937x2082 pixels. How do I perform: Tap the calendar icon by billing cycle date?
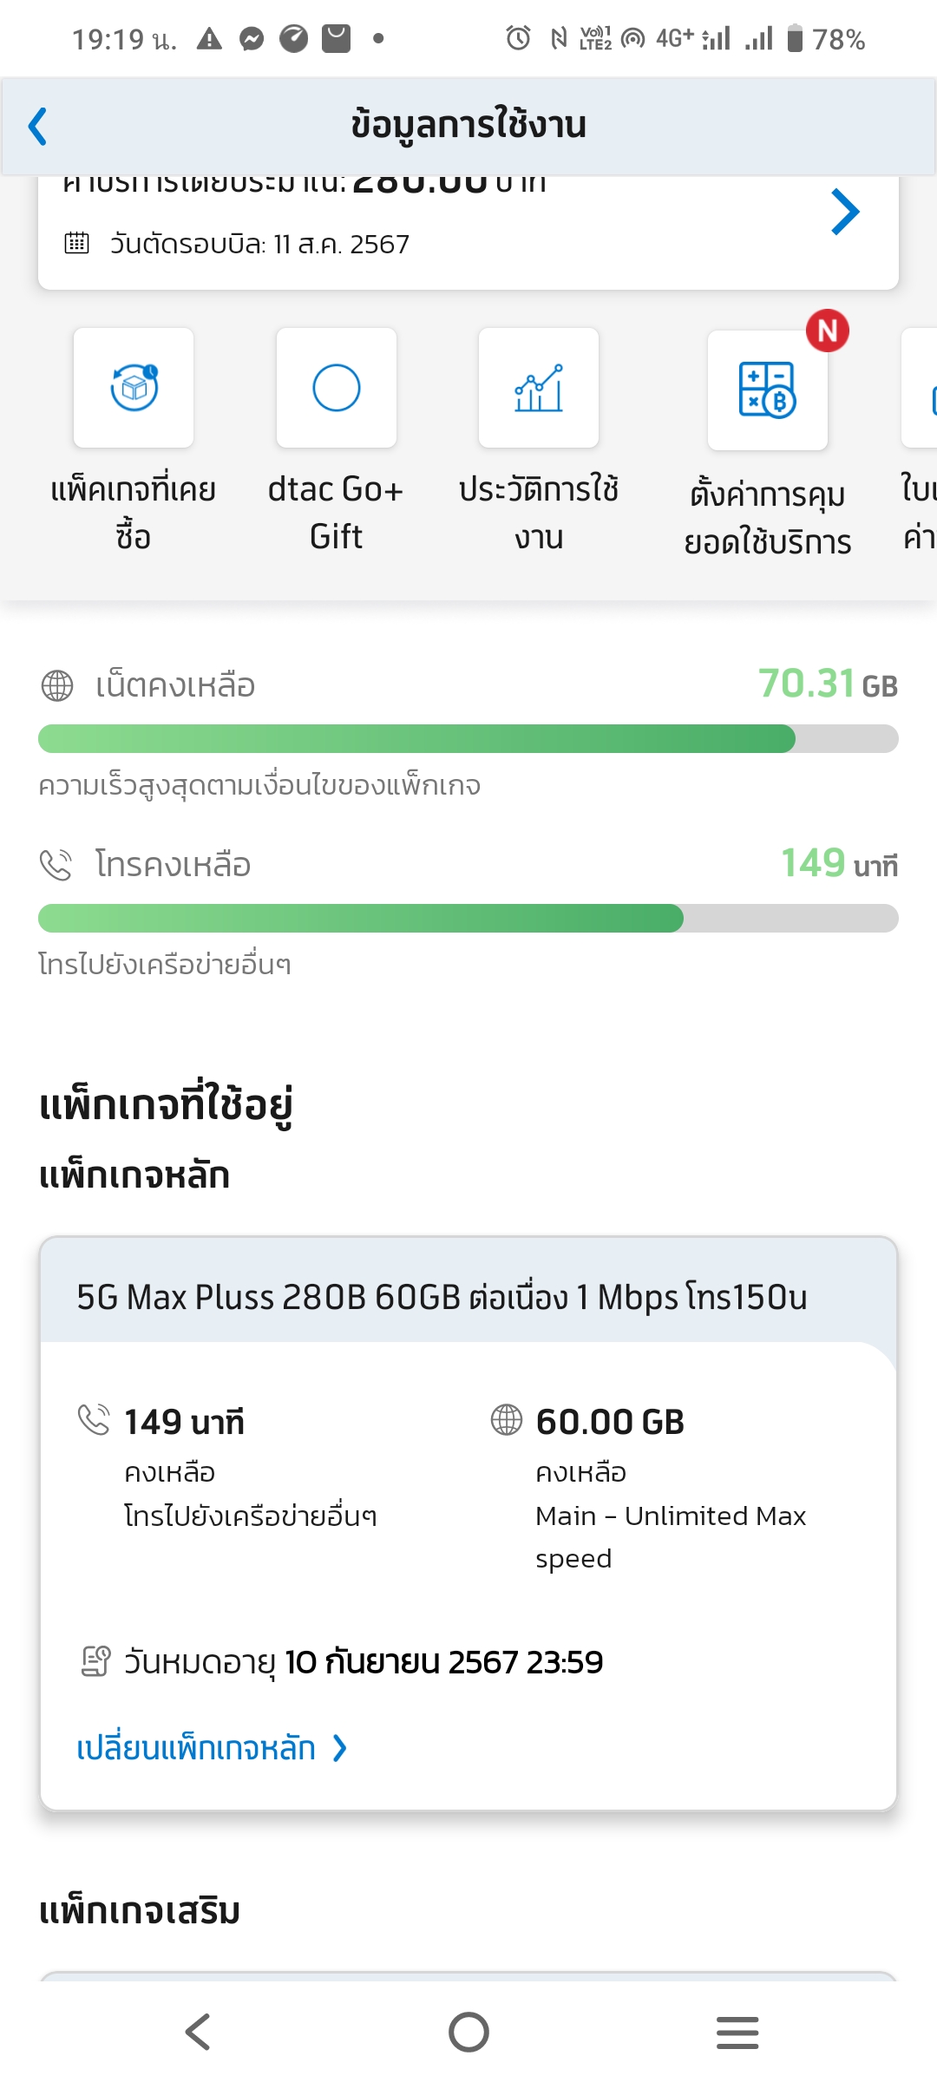click(76, 243)
